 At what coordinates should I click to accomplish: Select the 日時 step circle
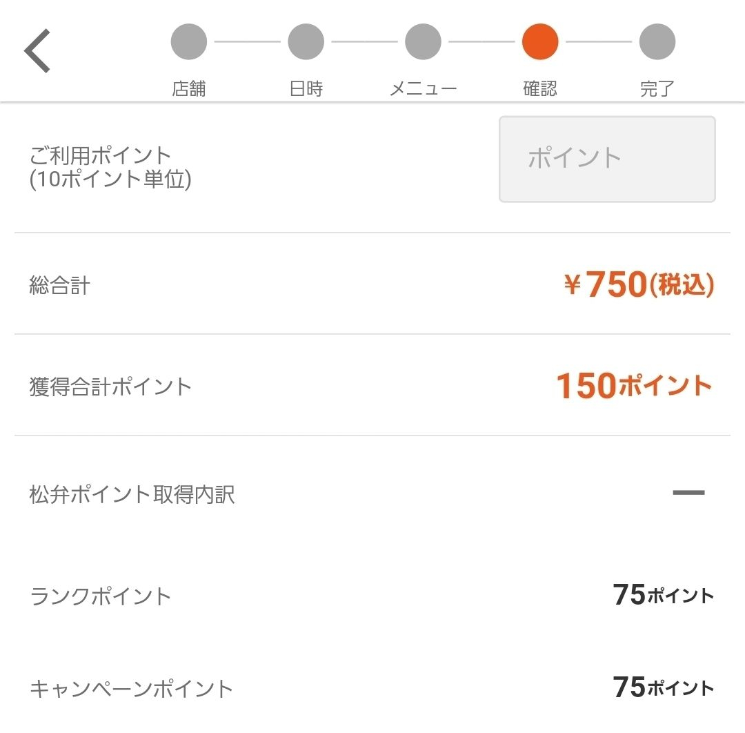click(306, 42)
